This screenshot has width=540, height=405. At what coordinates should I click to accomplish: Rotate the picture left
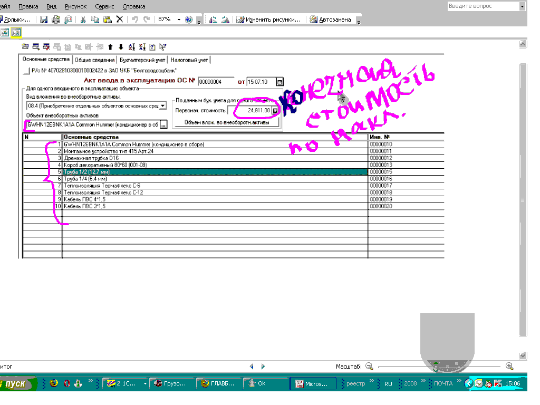click(x=213, y=20)
